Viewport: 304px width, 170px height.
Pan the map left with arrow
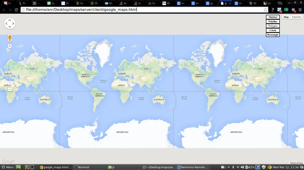(6, 24)
